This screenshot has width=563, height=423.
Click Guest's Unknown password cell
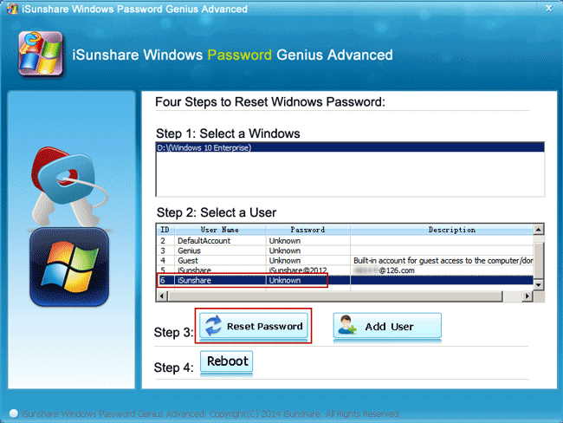(307, 261)
